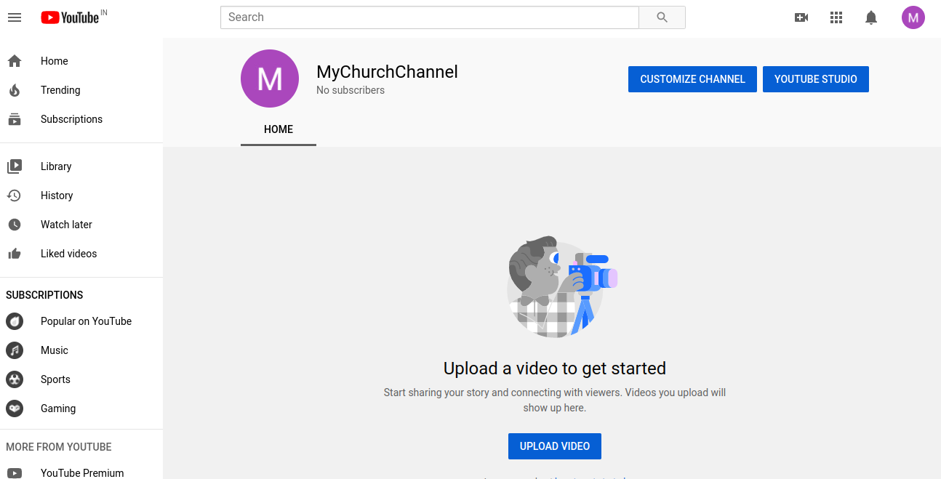Screen dimensions: 941x479
Task: Open Liked videos playlist
Action: click(81, 254)
